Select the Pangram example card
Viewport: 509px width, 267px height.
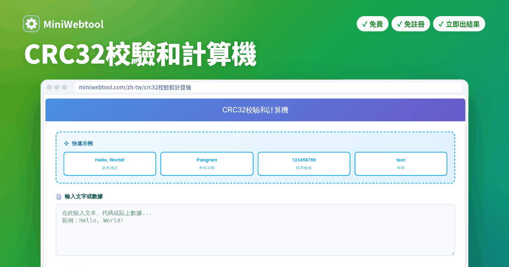[207, 164]
